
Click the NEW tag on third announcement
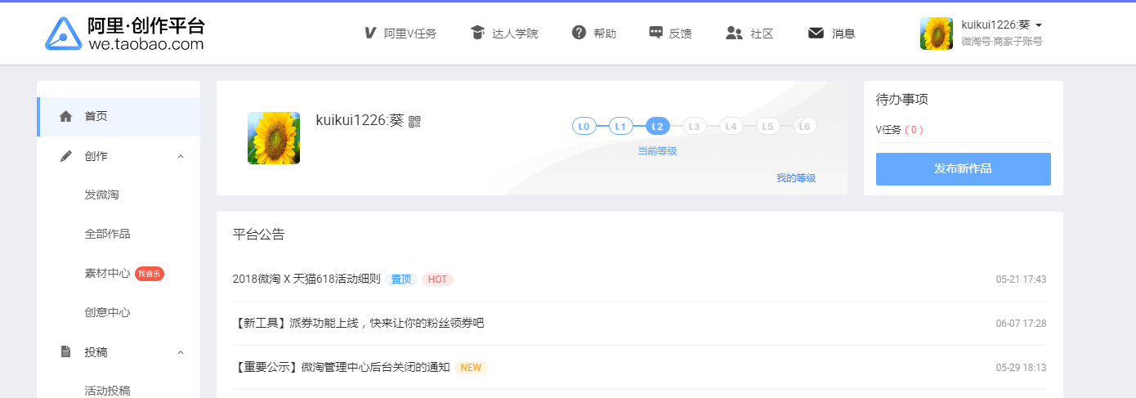[471, 368]
